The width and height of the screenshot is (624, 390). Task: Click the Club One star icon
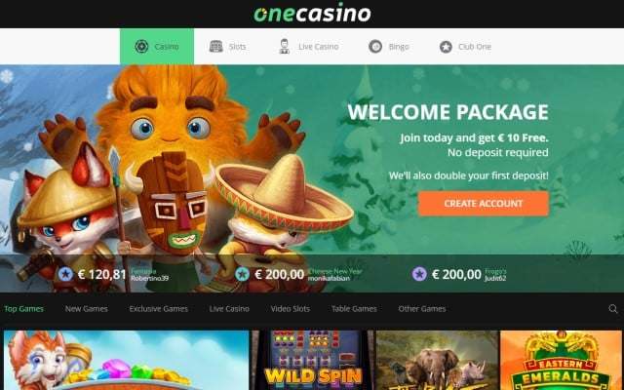point(446,47)
